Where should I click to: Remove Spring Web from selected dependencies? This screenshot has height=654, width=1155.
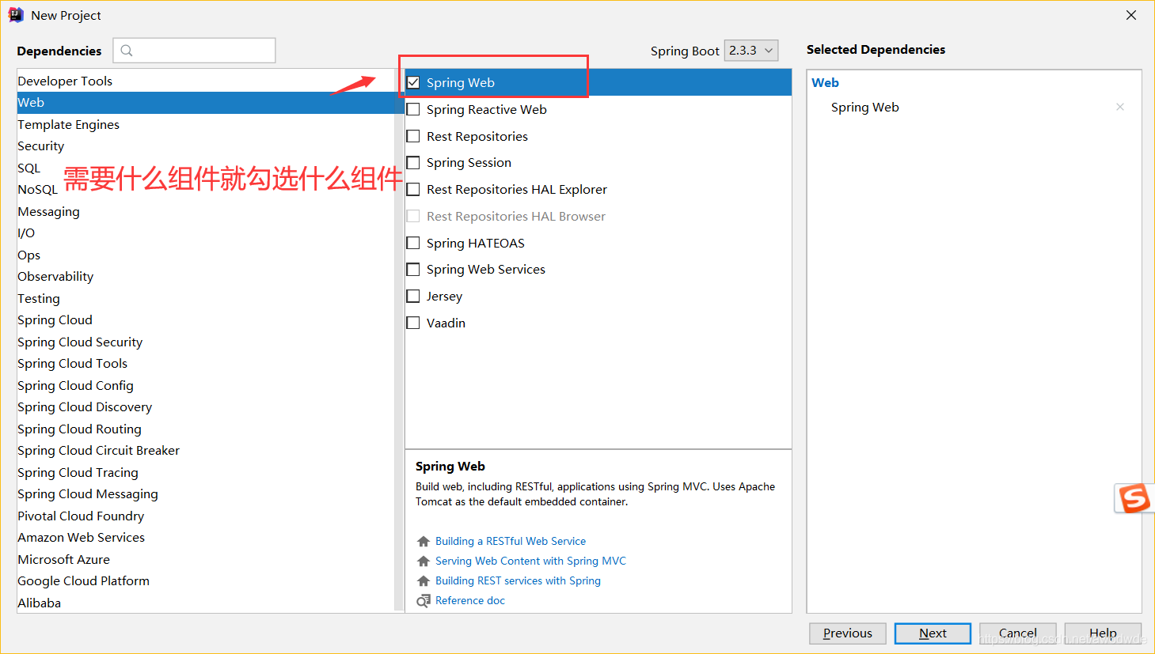(1120, 107)
